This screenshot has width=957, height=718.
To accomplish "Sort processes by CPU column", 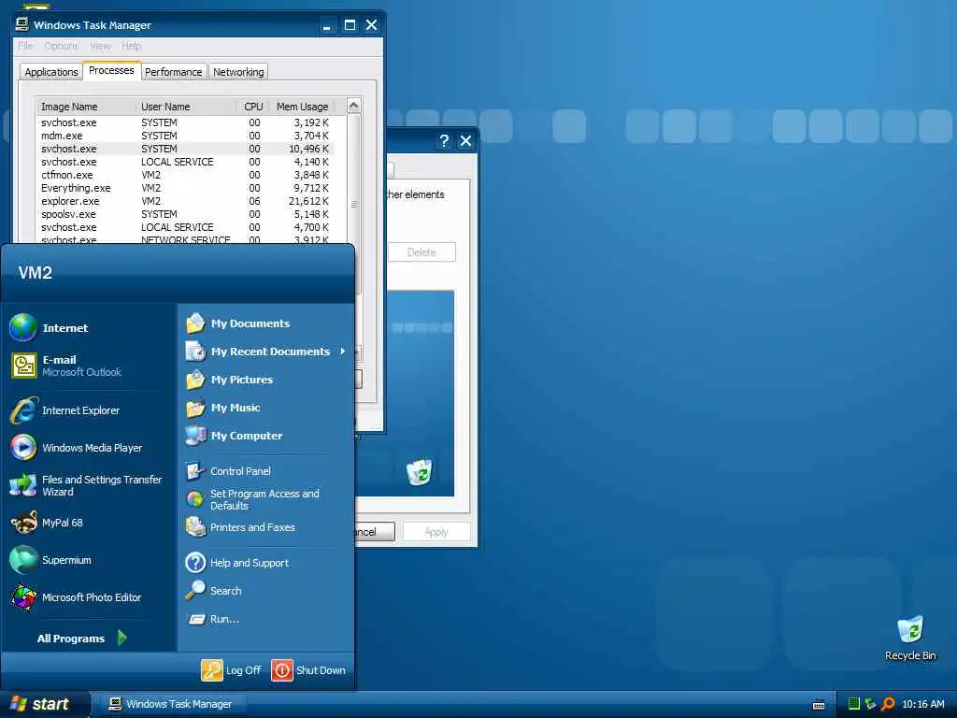I will click(x=252, y=107).
